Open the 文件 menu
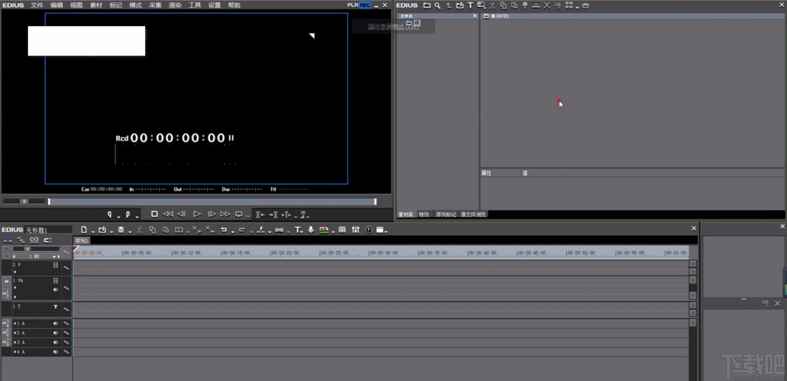Image resolution: width=787 pixels, height=381 pixels. 37,5
